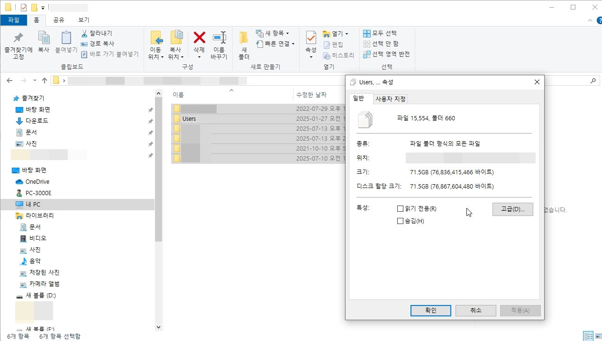602x341 pixels.
Task: Switch to the 홈 ribbon tab
Action: (36, 20)
